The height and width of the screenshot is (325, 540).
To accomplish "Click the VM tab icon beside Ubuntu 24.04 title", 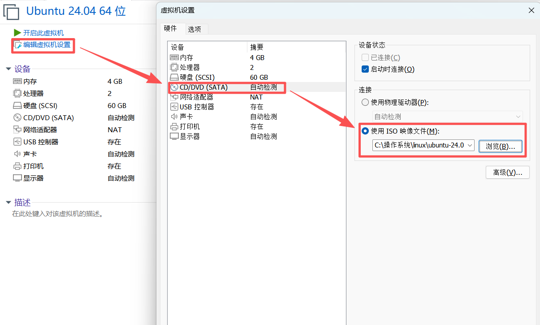I will click(12, 12).
